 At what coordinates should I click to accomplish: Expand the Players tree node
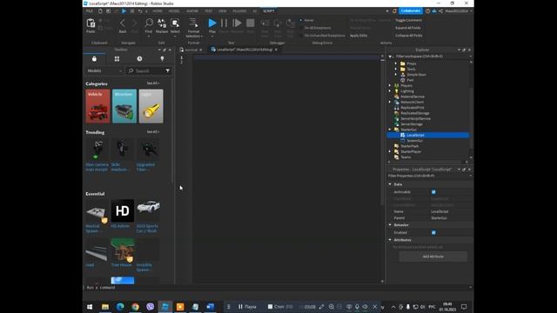[390, 85]
